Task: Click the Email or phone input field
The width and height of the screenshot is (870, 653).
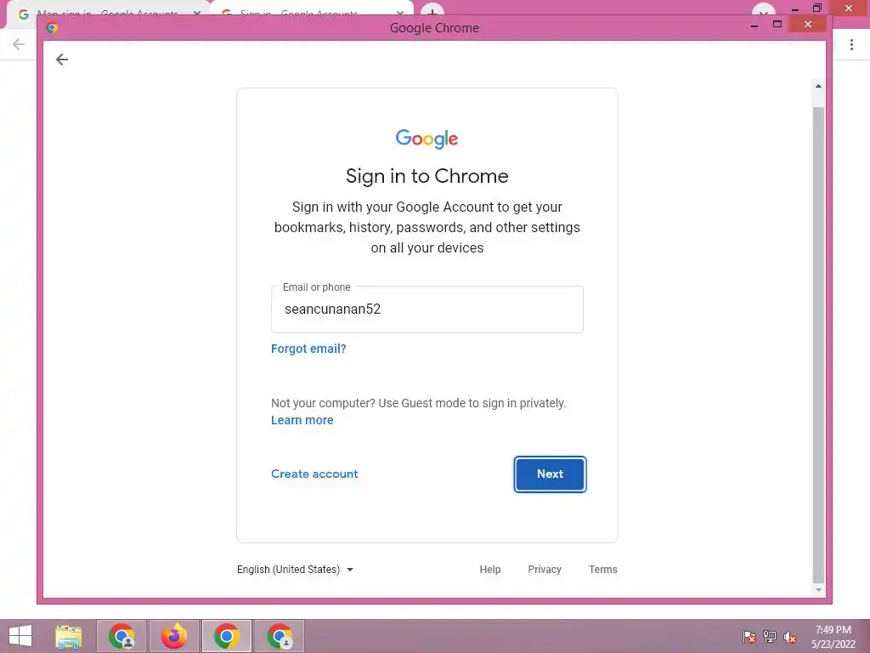Action: (427, 309)
